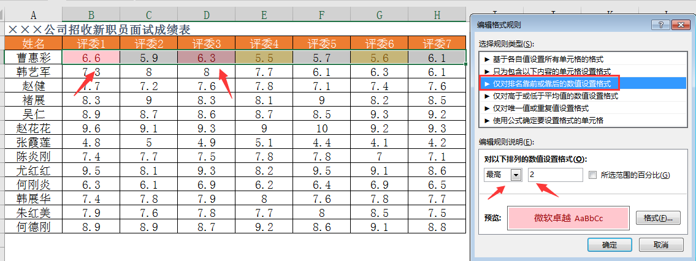
Task: Enable 所选范围的百分比 checkbox
Action: [x=592, y=175]
